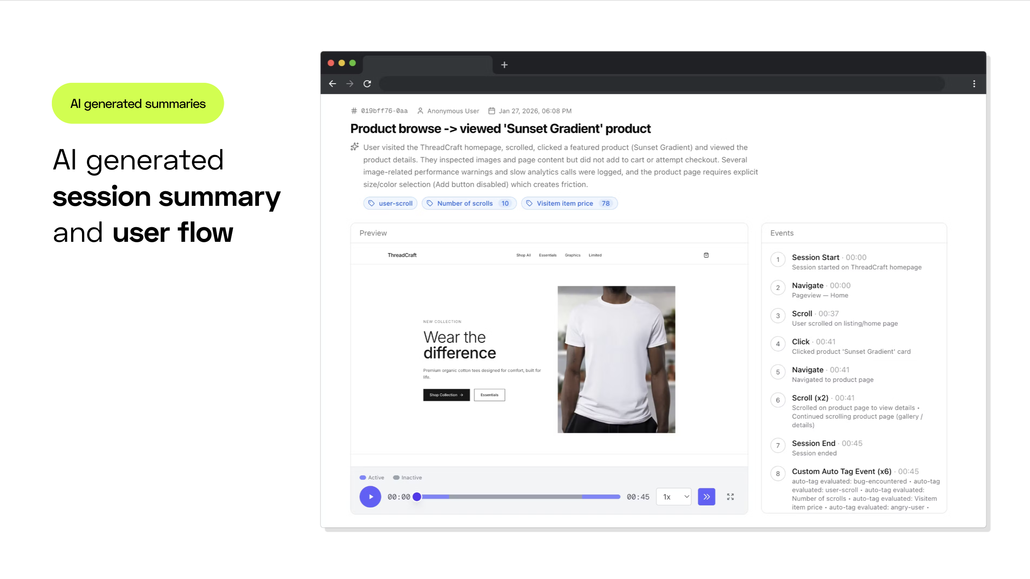Open a new browser tab with the plus button
The height and width of the screenshot is (579, 1030).
[504, 65]
